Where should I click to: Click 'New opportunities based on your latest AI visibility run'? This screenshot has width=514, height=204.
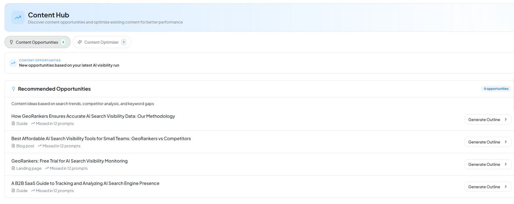click(69, 65)
